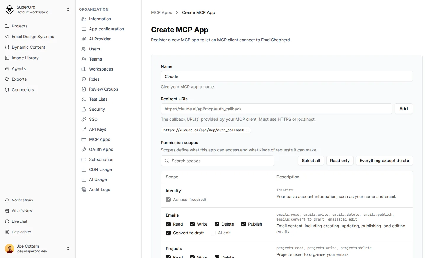Click the Connectors plug icon
The image size is (432, 258).
(7, 90)
